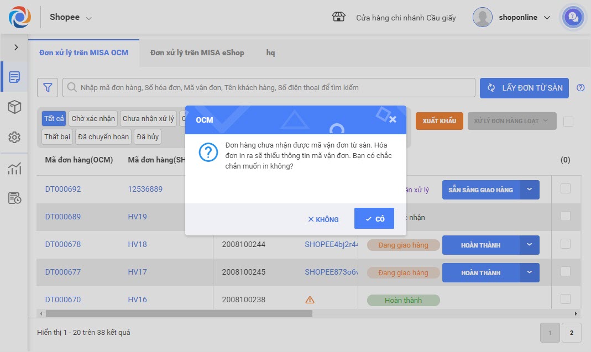Open the SHOPEE873o6 tracking code link
The height and width of the screenshot is (352, 591).
coord(331,272)
